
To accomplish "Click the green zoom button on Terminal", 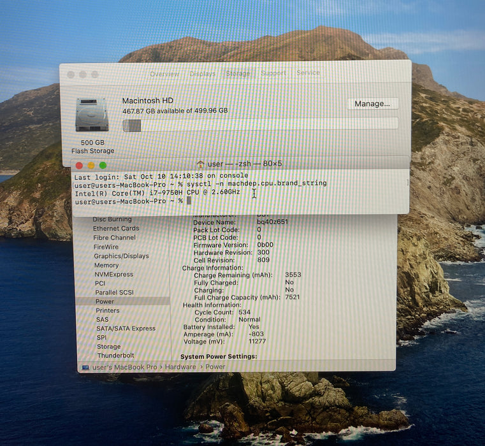I will pos(103,166).
